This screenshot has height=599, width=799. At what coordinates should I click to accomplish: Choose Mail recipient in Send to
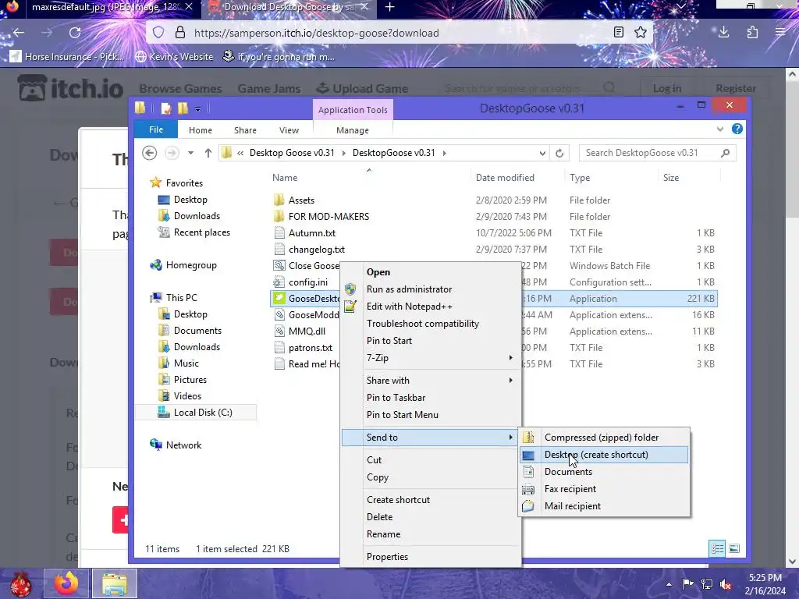[x=604, y=505]
